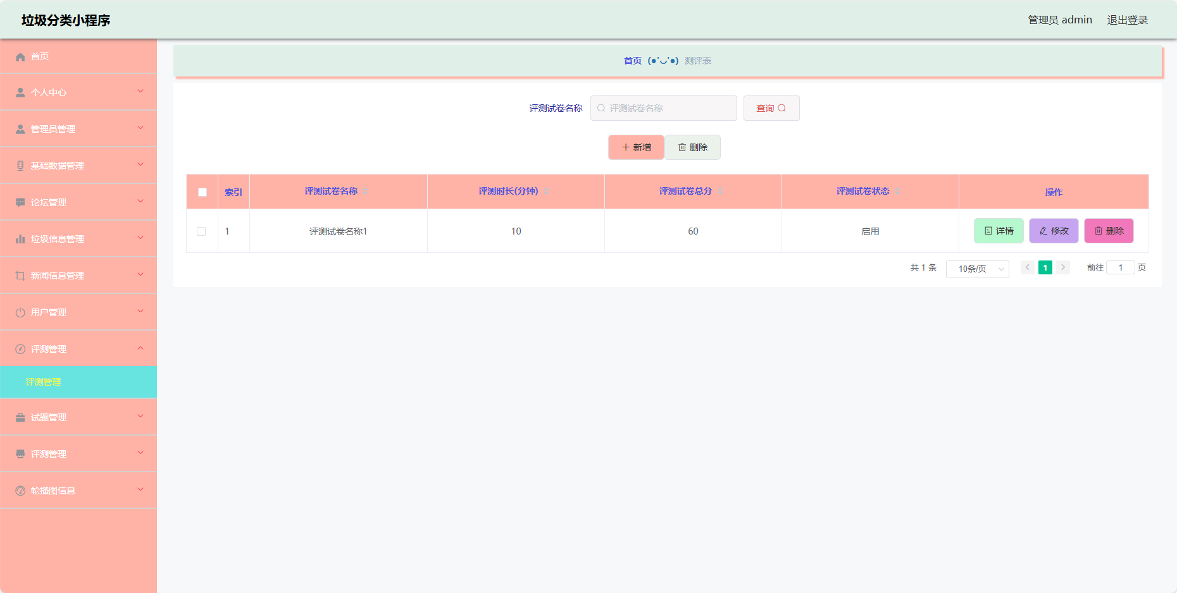The width and height of the screenshot is (1177, 593).
Task: Expand the 个人中心 menu chevron
Action: 140,92
